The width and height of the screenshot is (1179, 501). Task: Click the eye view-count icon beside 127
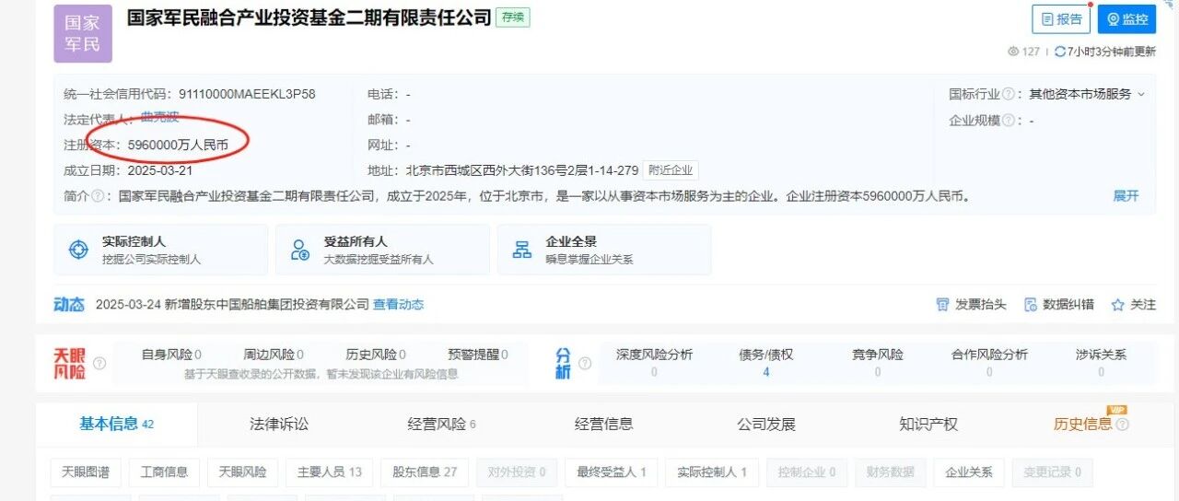click(1014, 52)
